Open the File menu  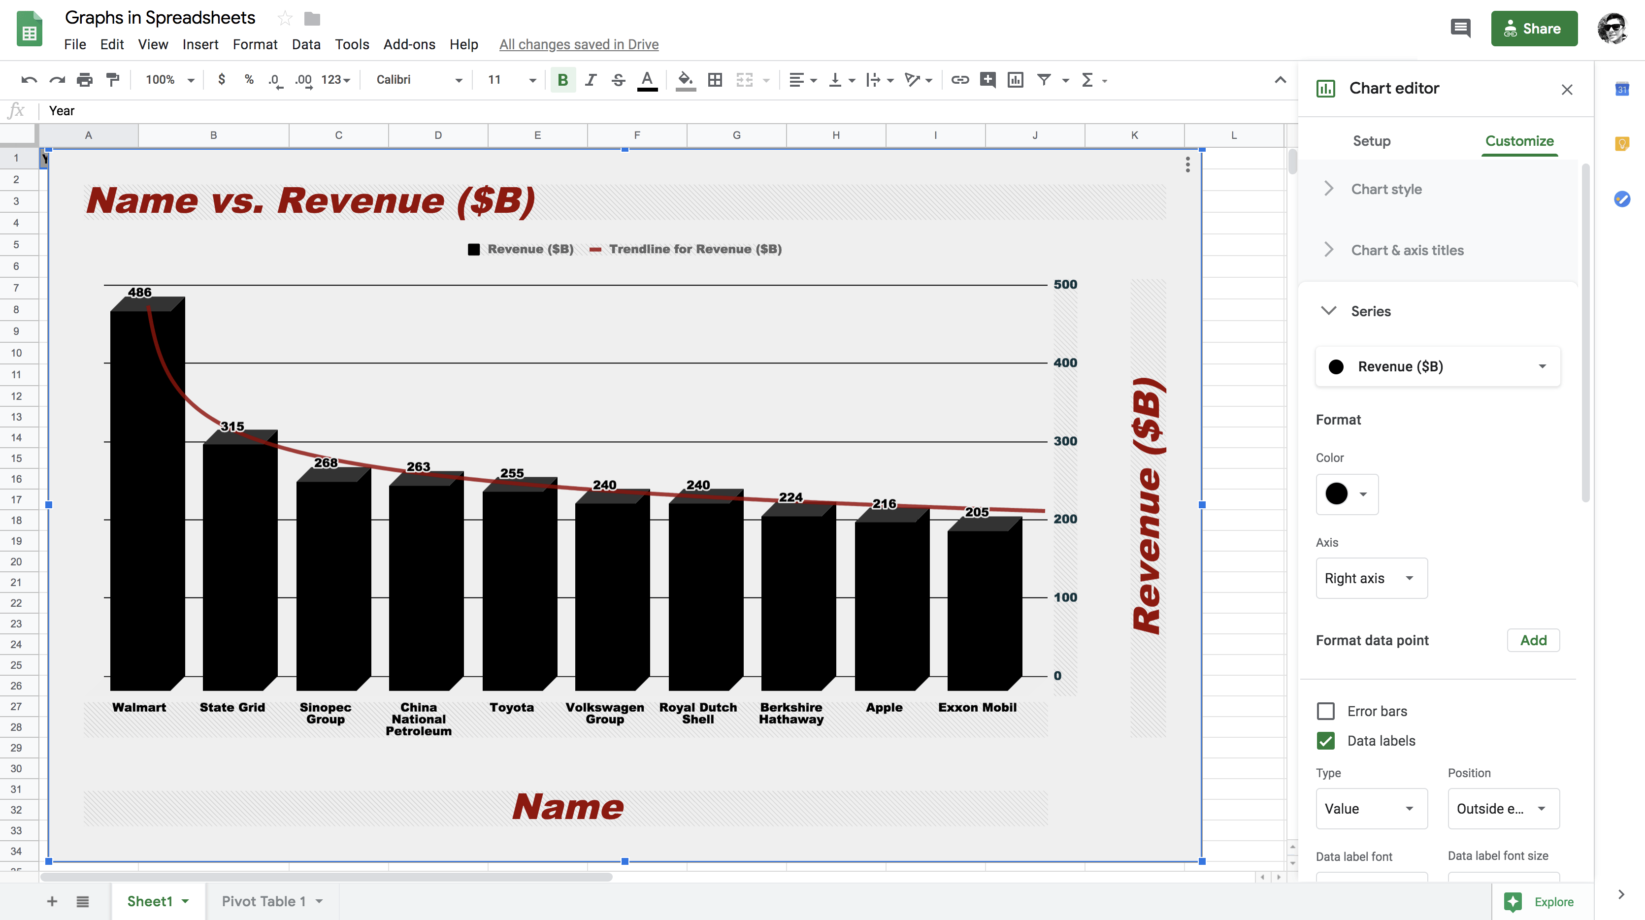point(75,45)
